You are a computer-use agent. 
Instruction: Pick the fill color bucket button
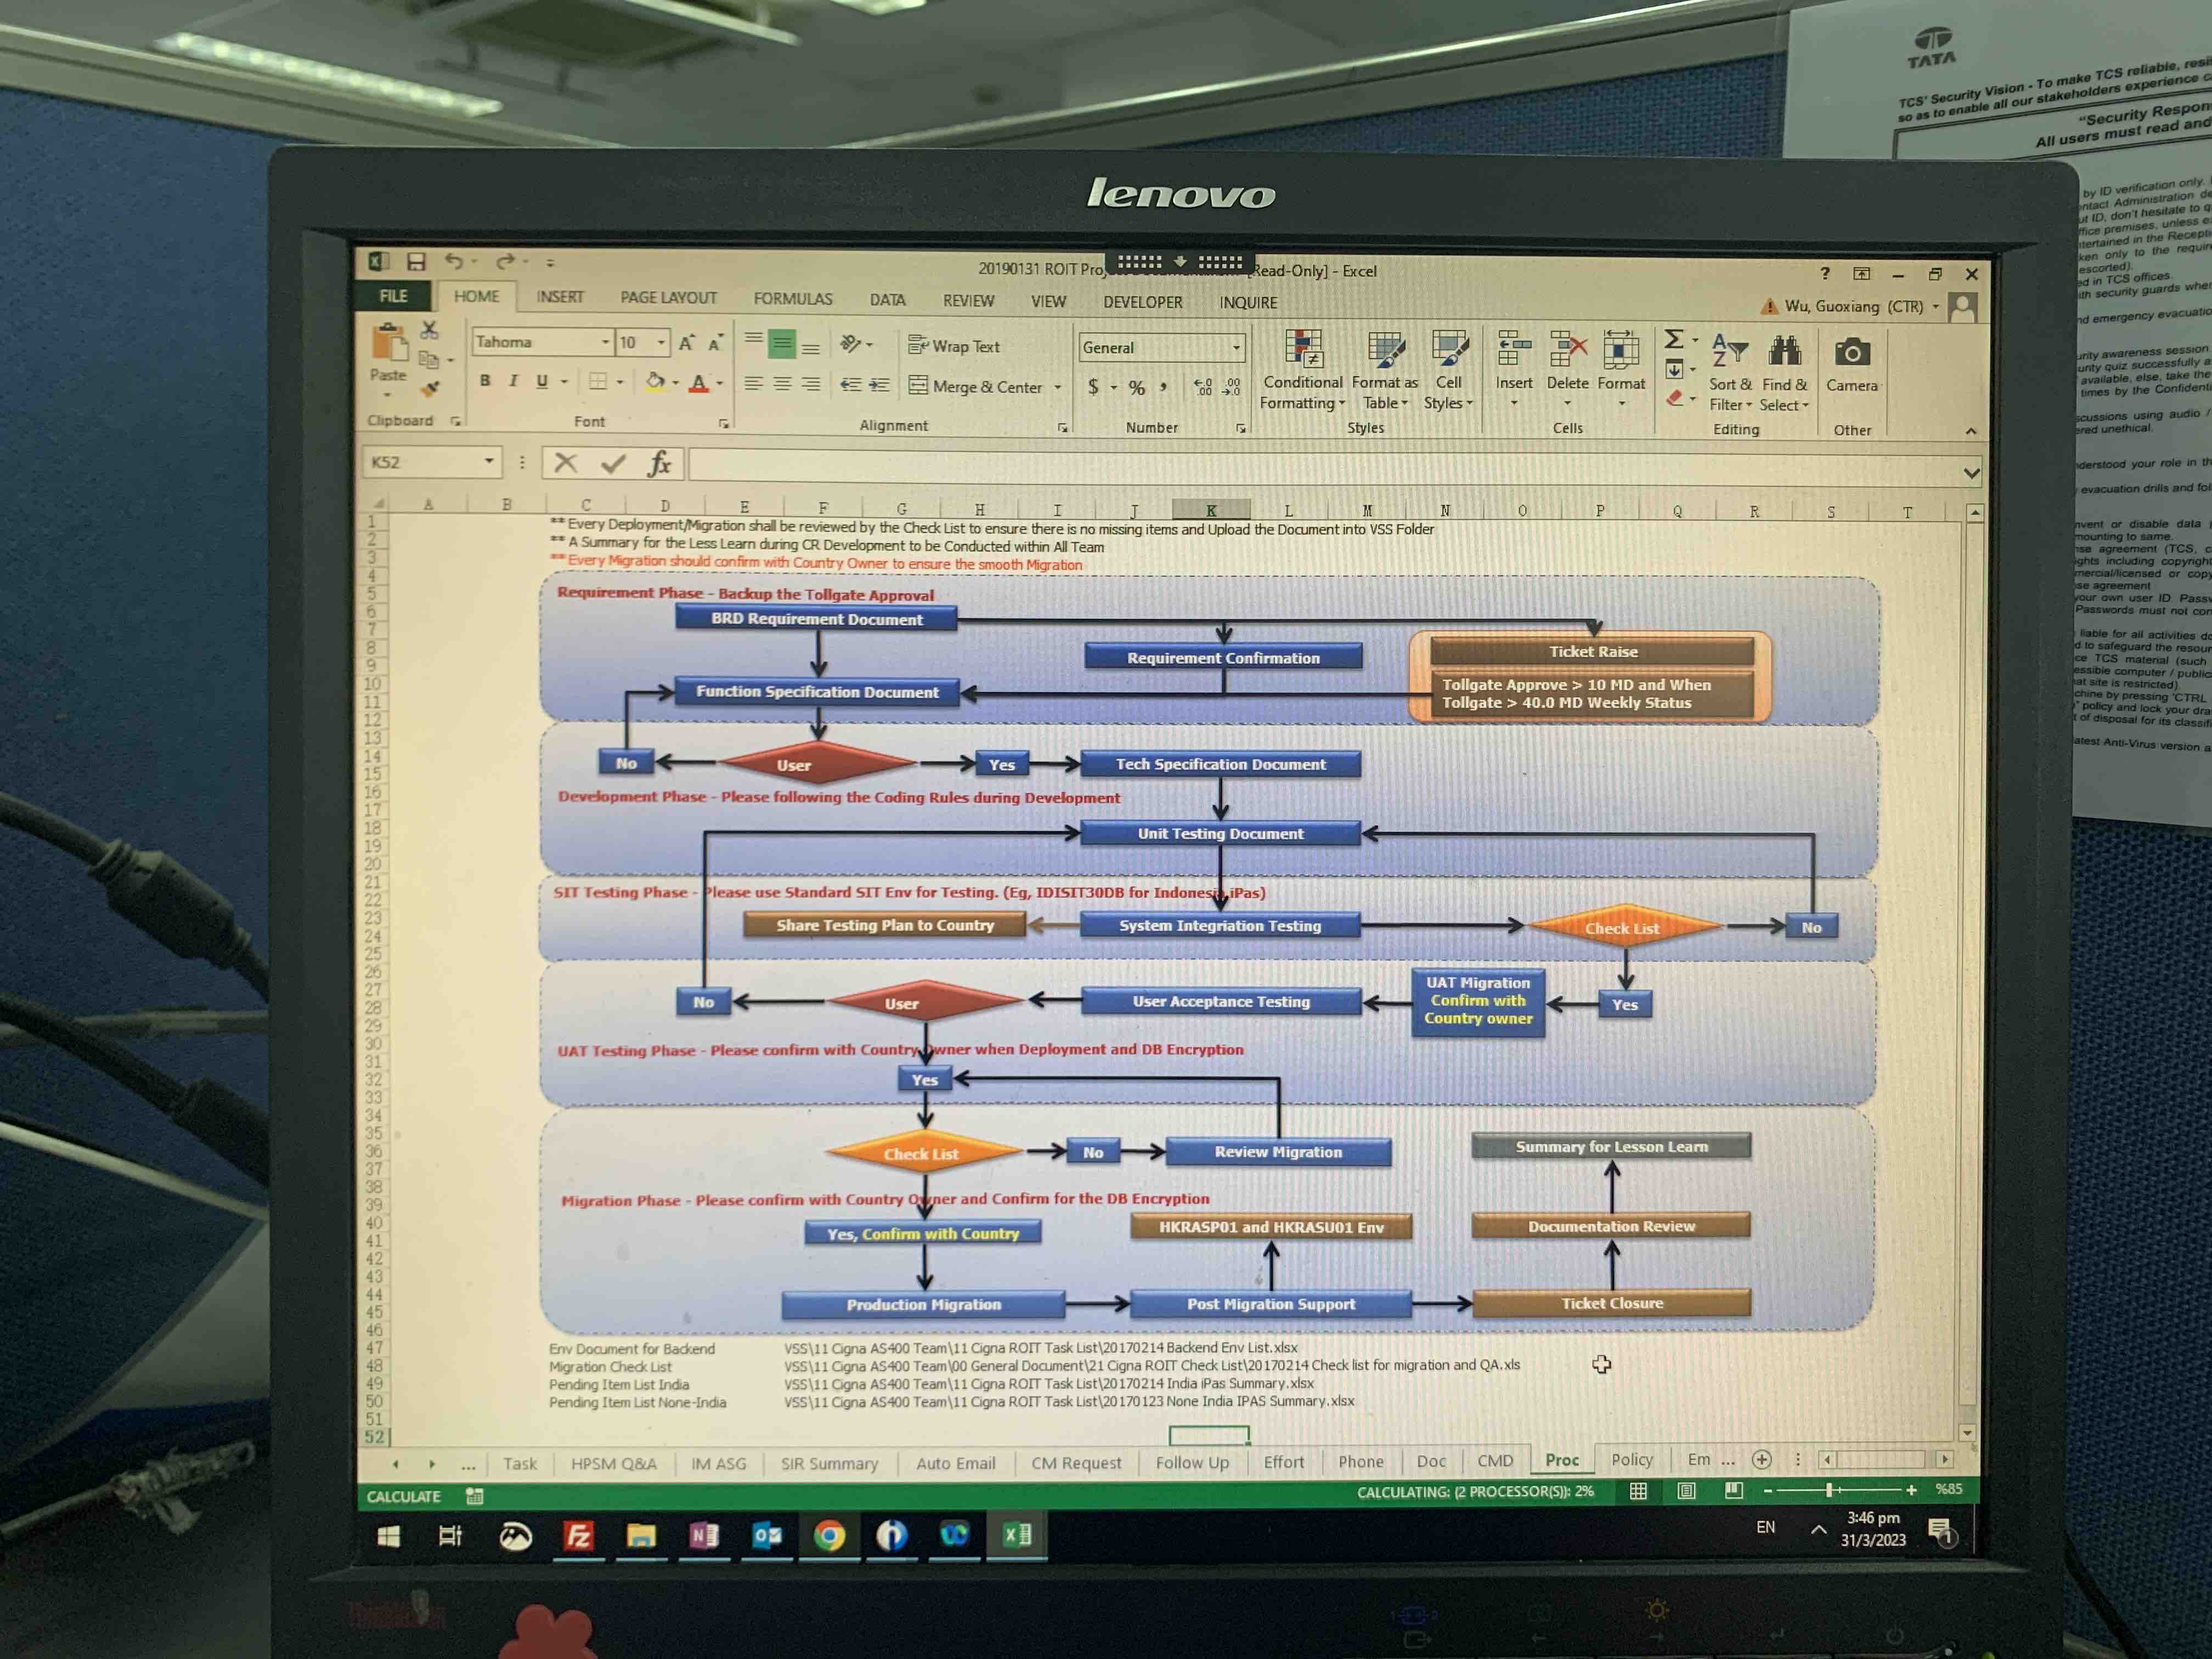coord(655,382)
